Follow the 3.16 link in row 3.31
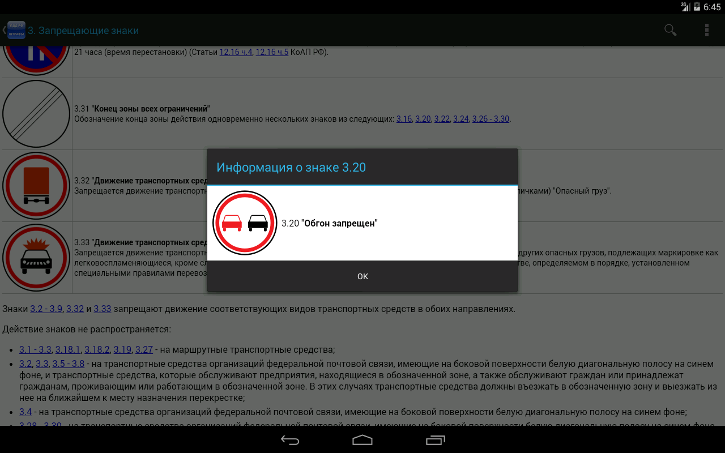 pyautogui.click(x=404, y=119)
